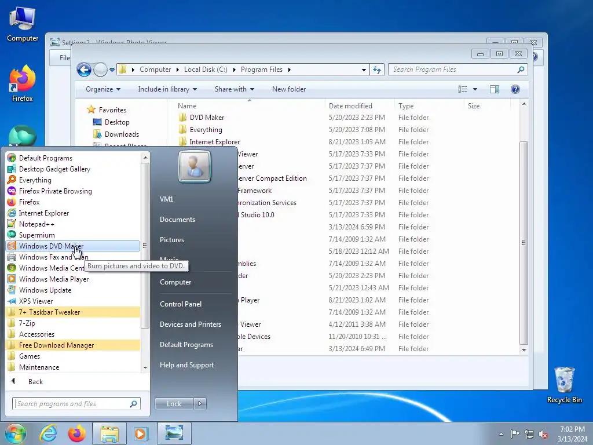Screen dimensions: 593x445
Task: Open Default Programs in the Start menu right pane
Action: (186, 345)
